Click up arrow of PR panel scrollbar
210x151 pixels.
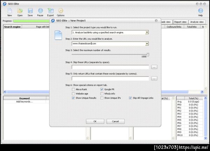[205, 98]
